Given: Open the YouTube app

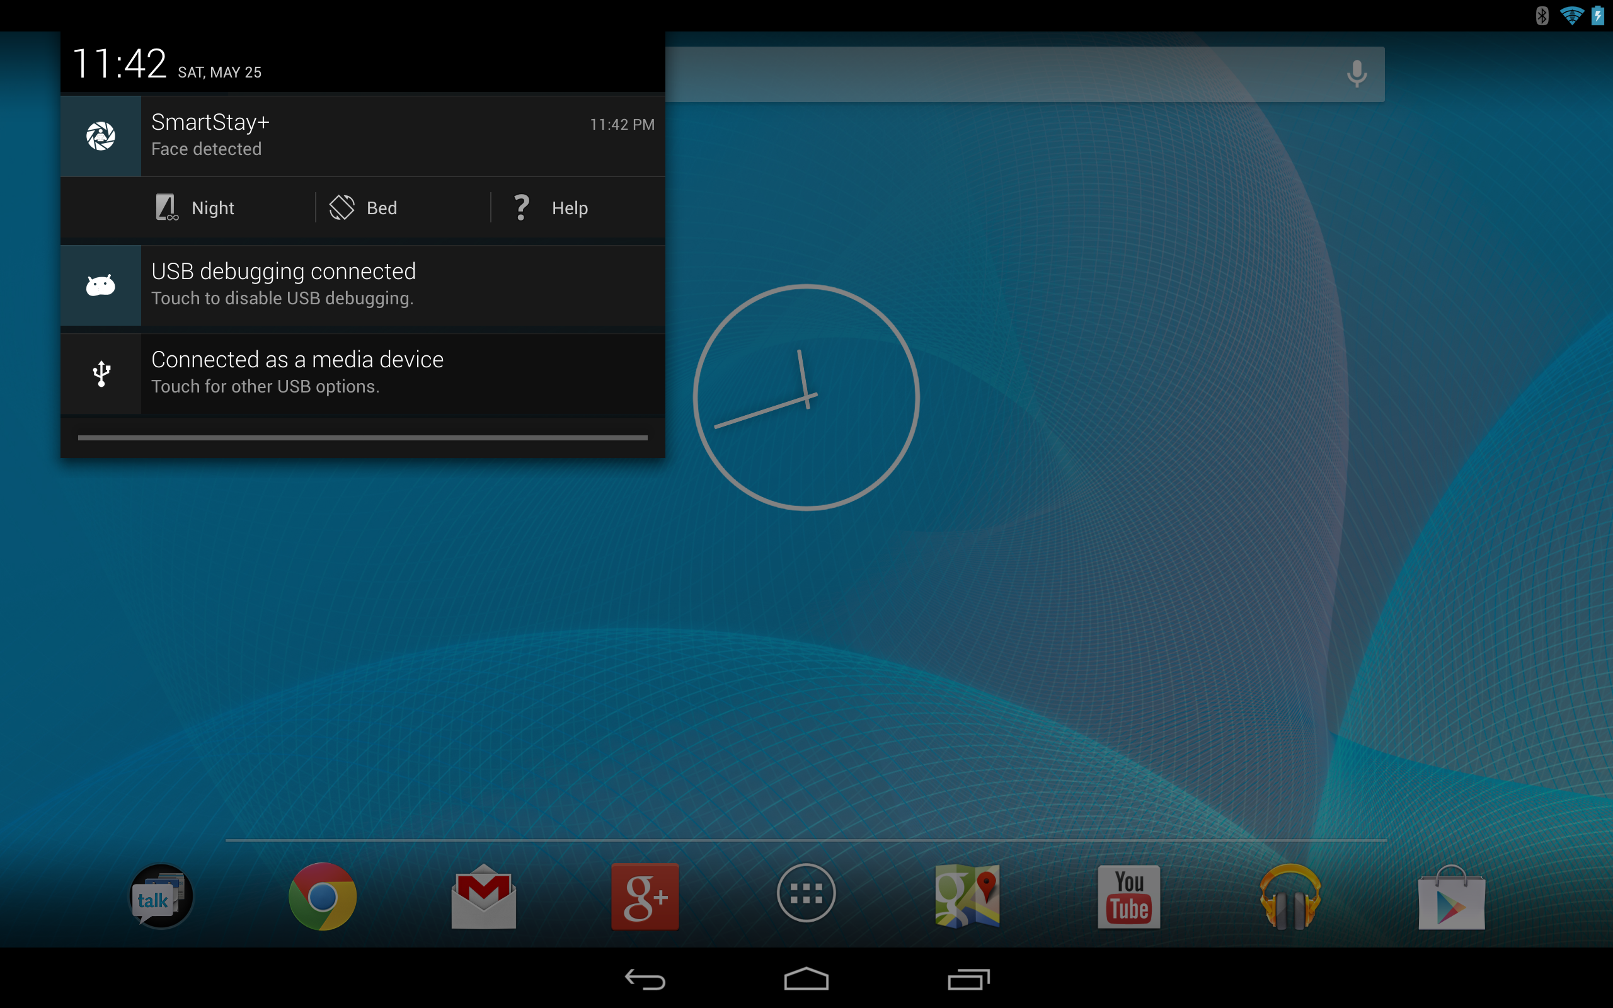Looking at the screenshot, I should (1128, 896).
